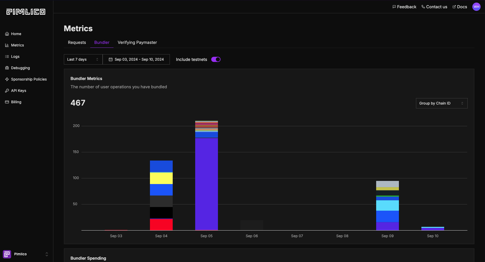
Task: Open the Group by Chain ID dropdown
Action: [x=442, y=103]
